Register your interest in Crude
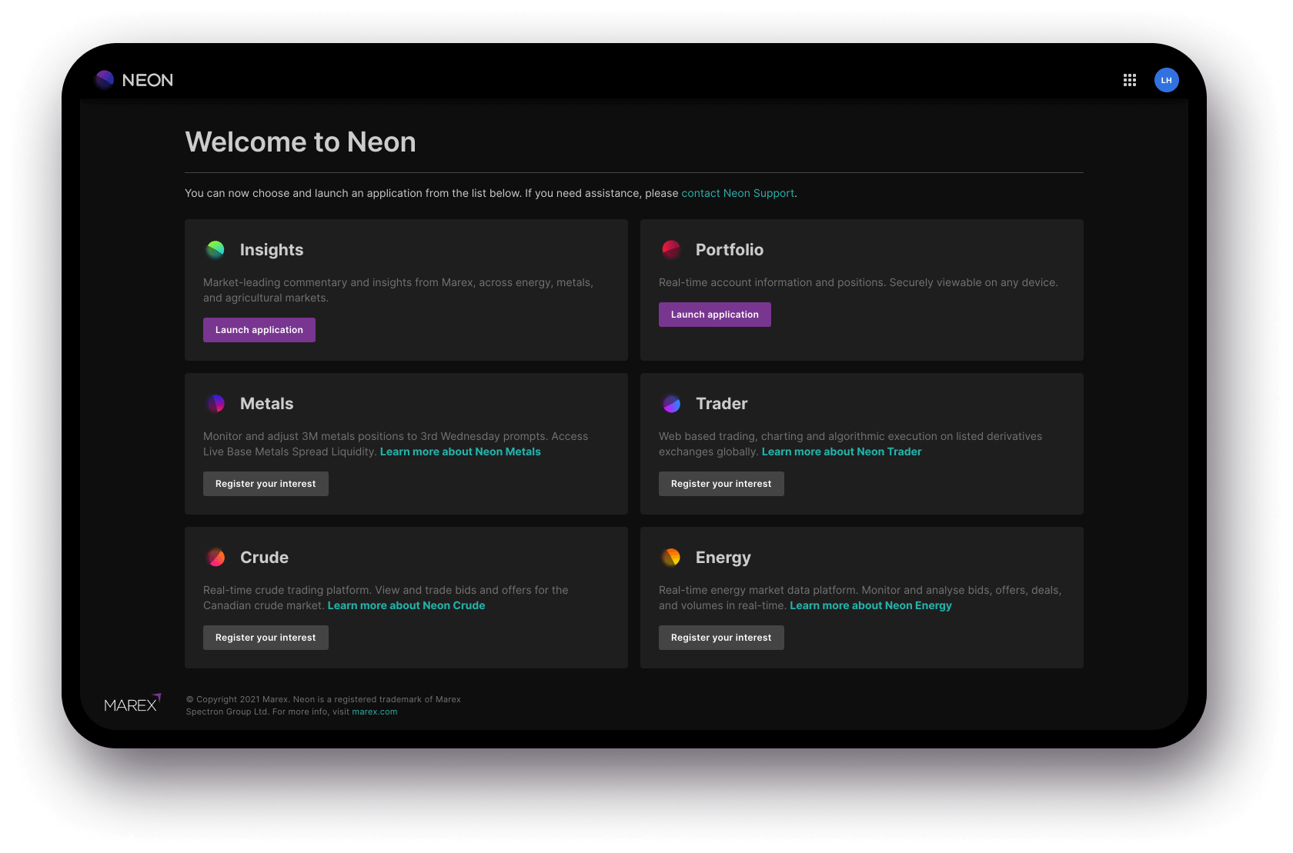The image size is (1293, 853). (x=266, y=638)
